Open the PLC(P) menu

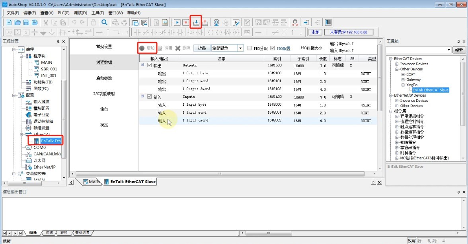tap(64, 13)
